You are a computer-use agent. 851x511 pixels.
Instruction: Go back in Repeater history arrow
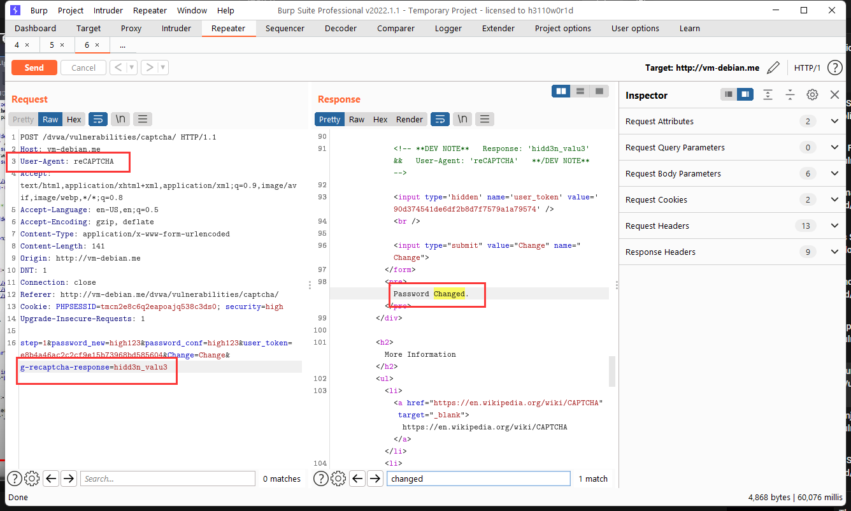click(x=118, y=68)
